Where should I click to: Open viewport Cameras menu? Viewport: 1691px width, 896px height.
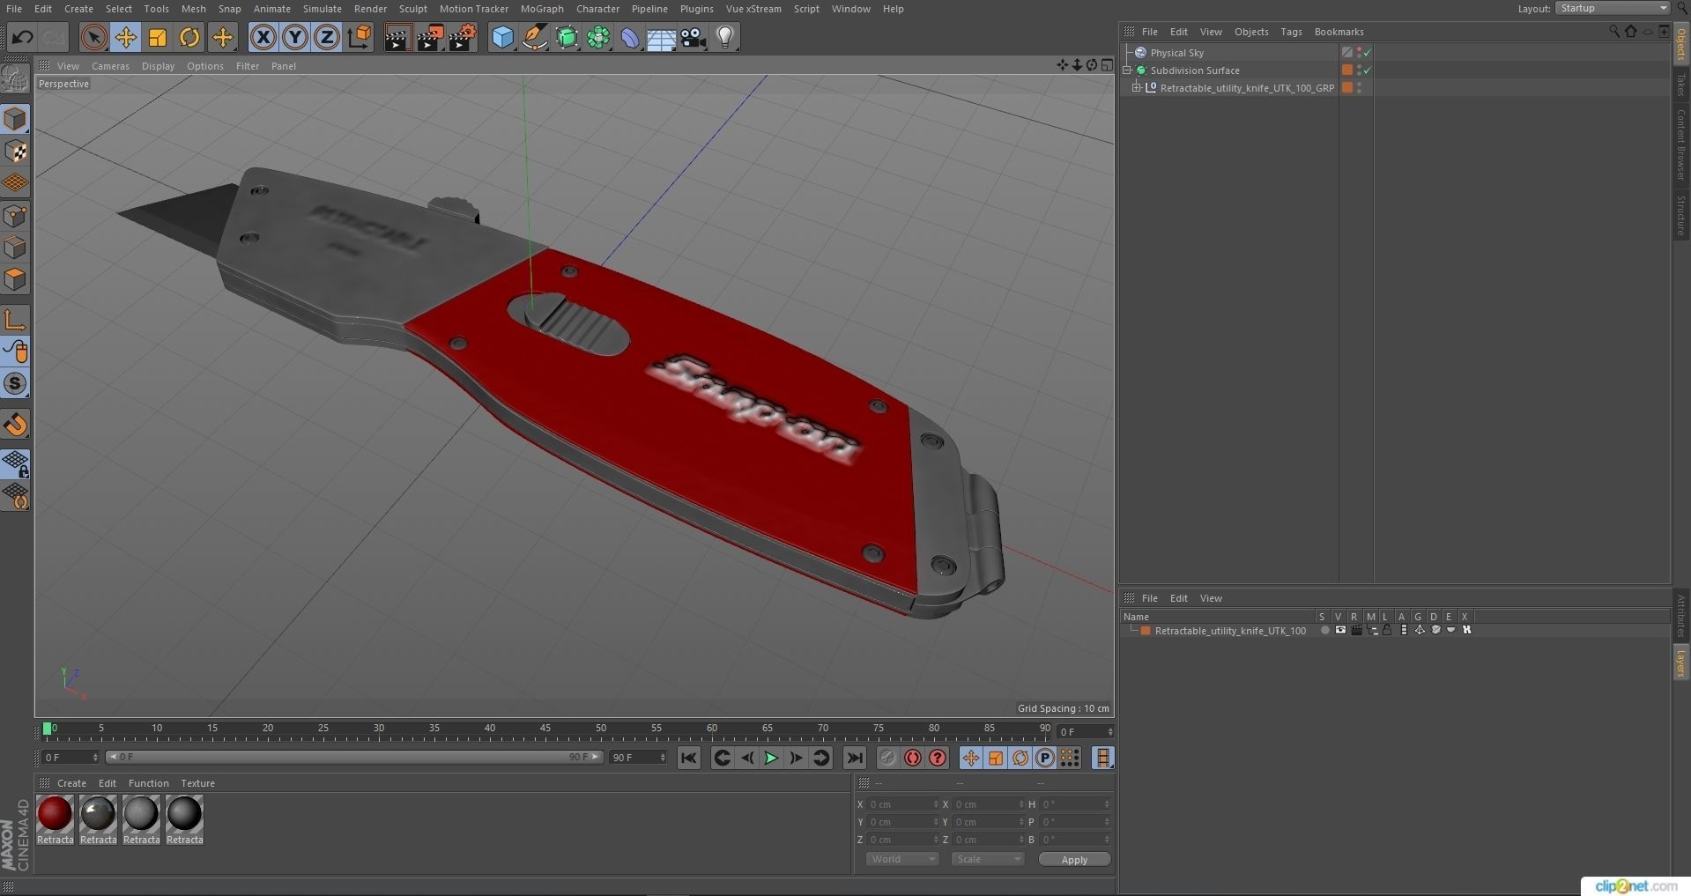click(110, 66)
